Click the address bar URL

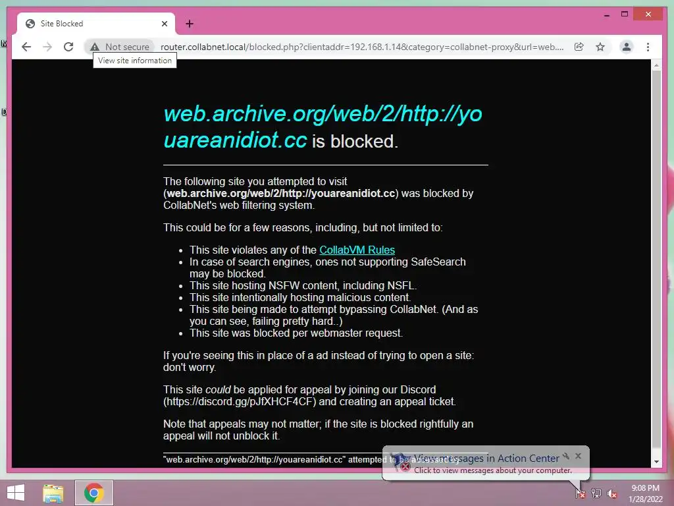pyautogui.click(x=362, y=47)
